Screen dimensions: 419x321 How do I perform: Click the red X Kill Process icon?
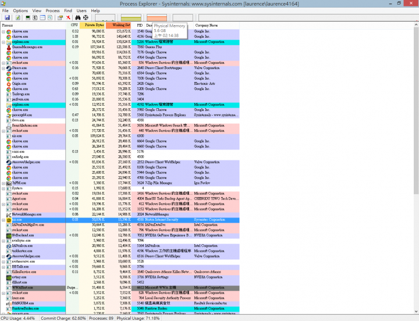(x=69, y=17)
